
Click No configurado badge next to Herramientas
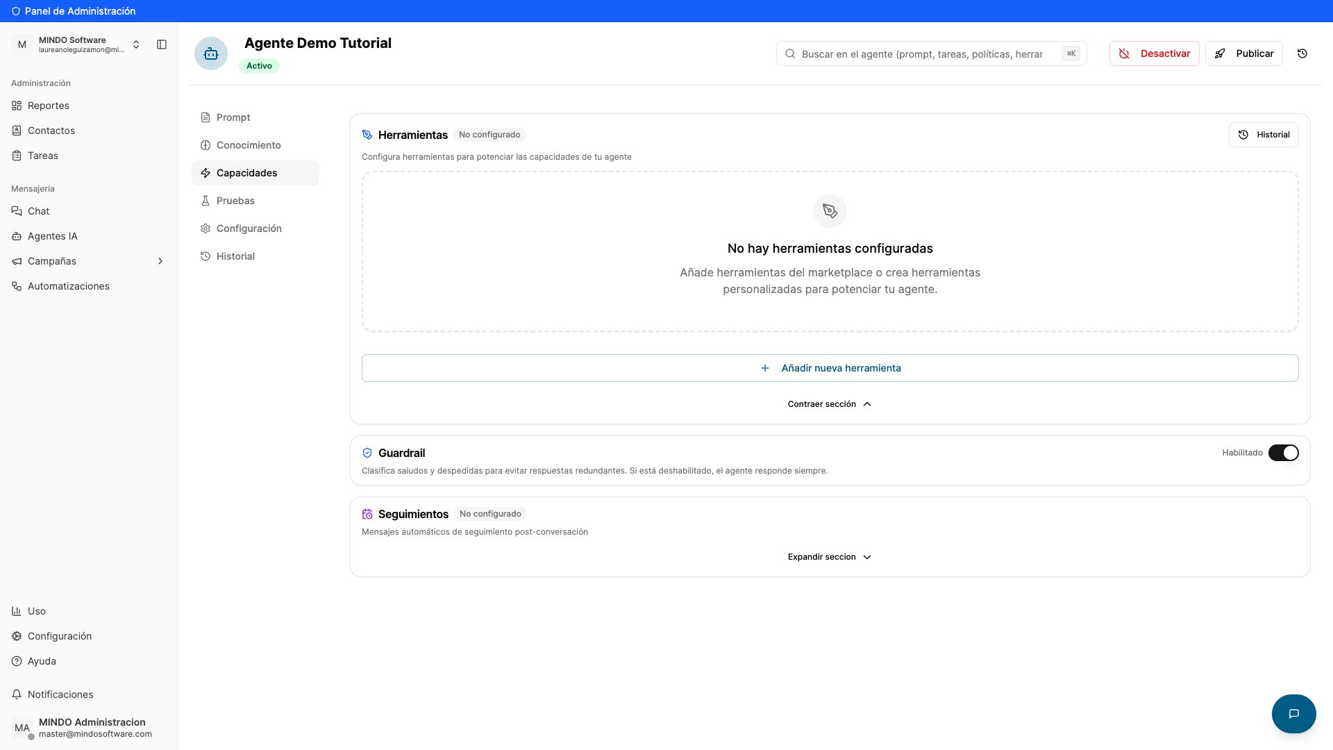489,135
